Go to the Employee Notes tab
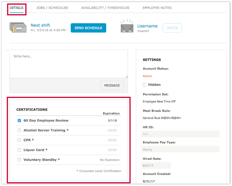This screenshot has height=186, width=232. 157,8
